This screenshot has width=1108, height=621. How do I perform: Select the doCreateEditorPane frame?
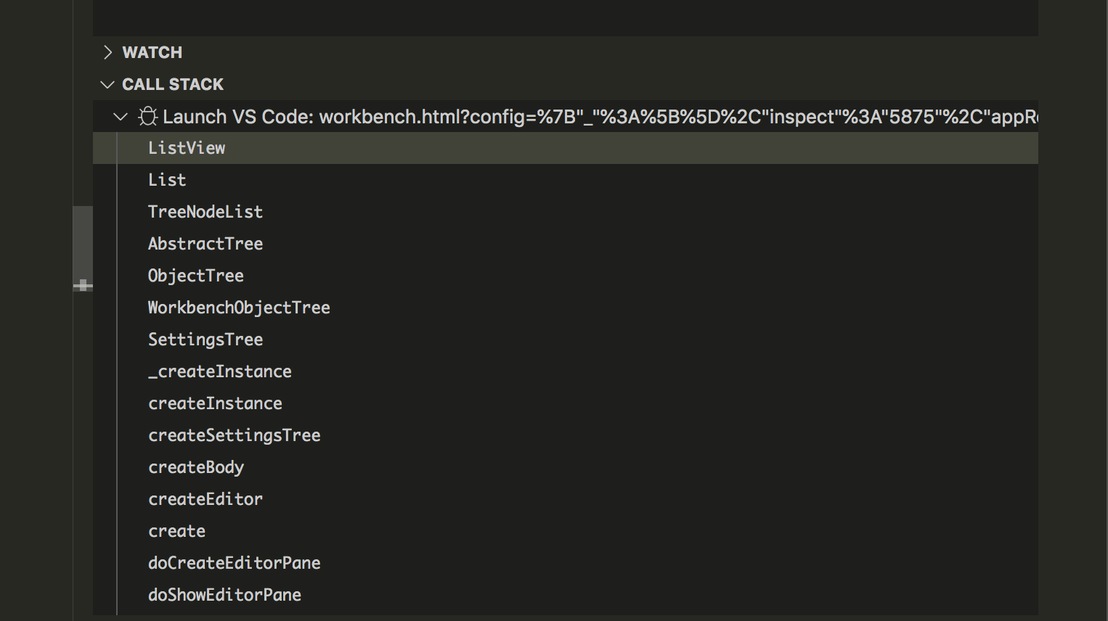[234, 562]
